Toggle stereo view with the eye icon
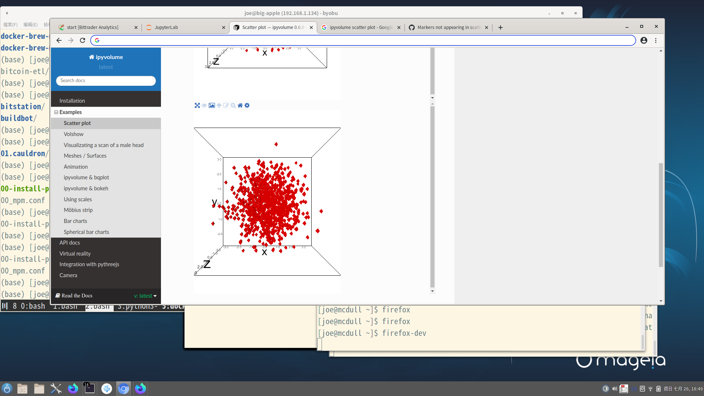 click(204, 105)
